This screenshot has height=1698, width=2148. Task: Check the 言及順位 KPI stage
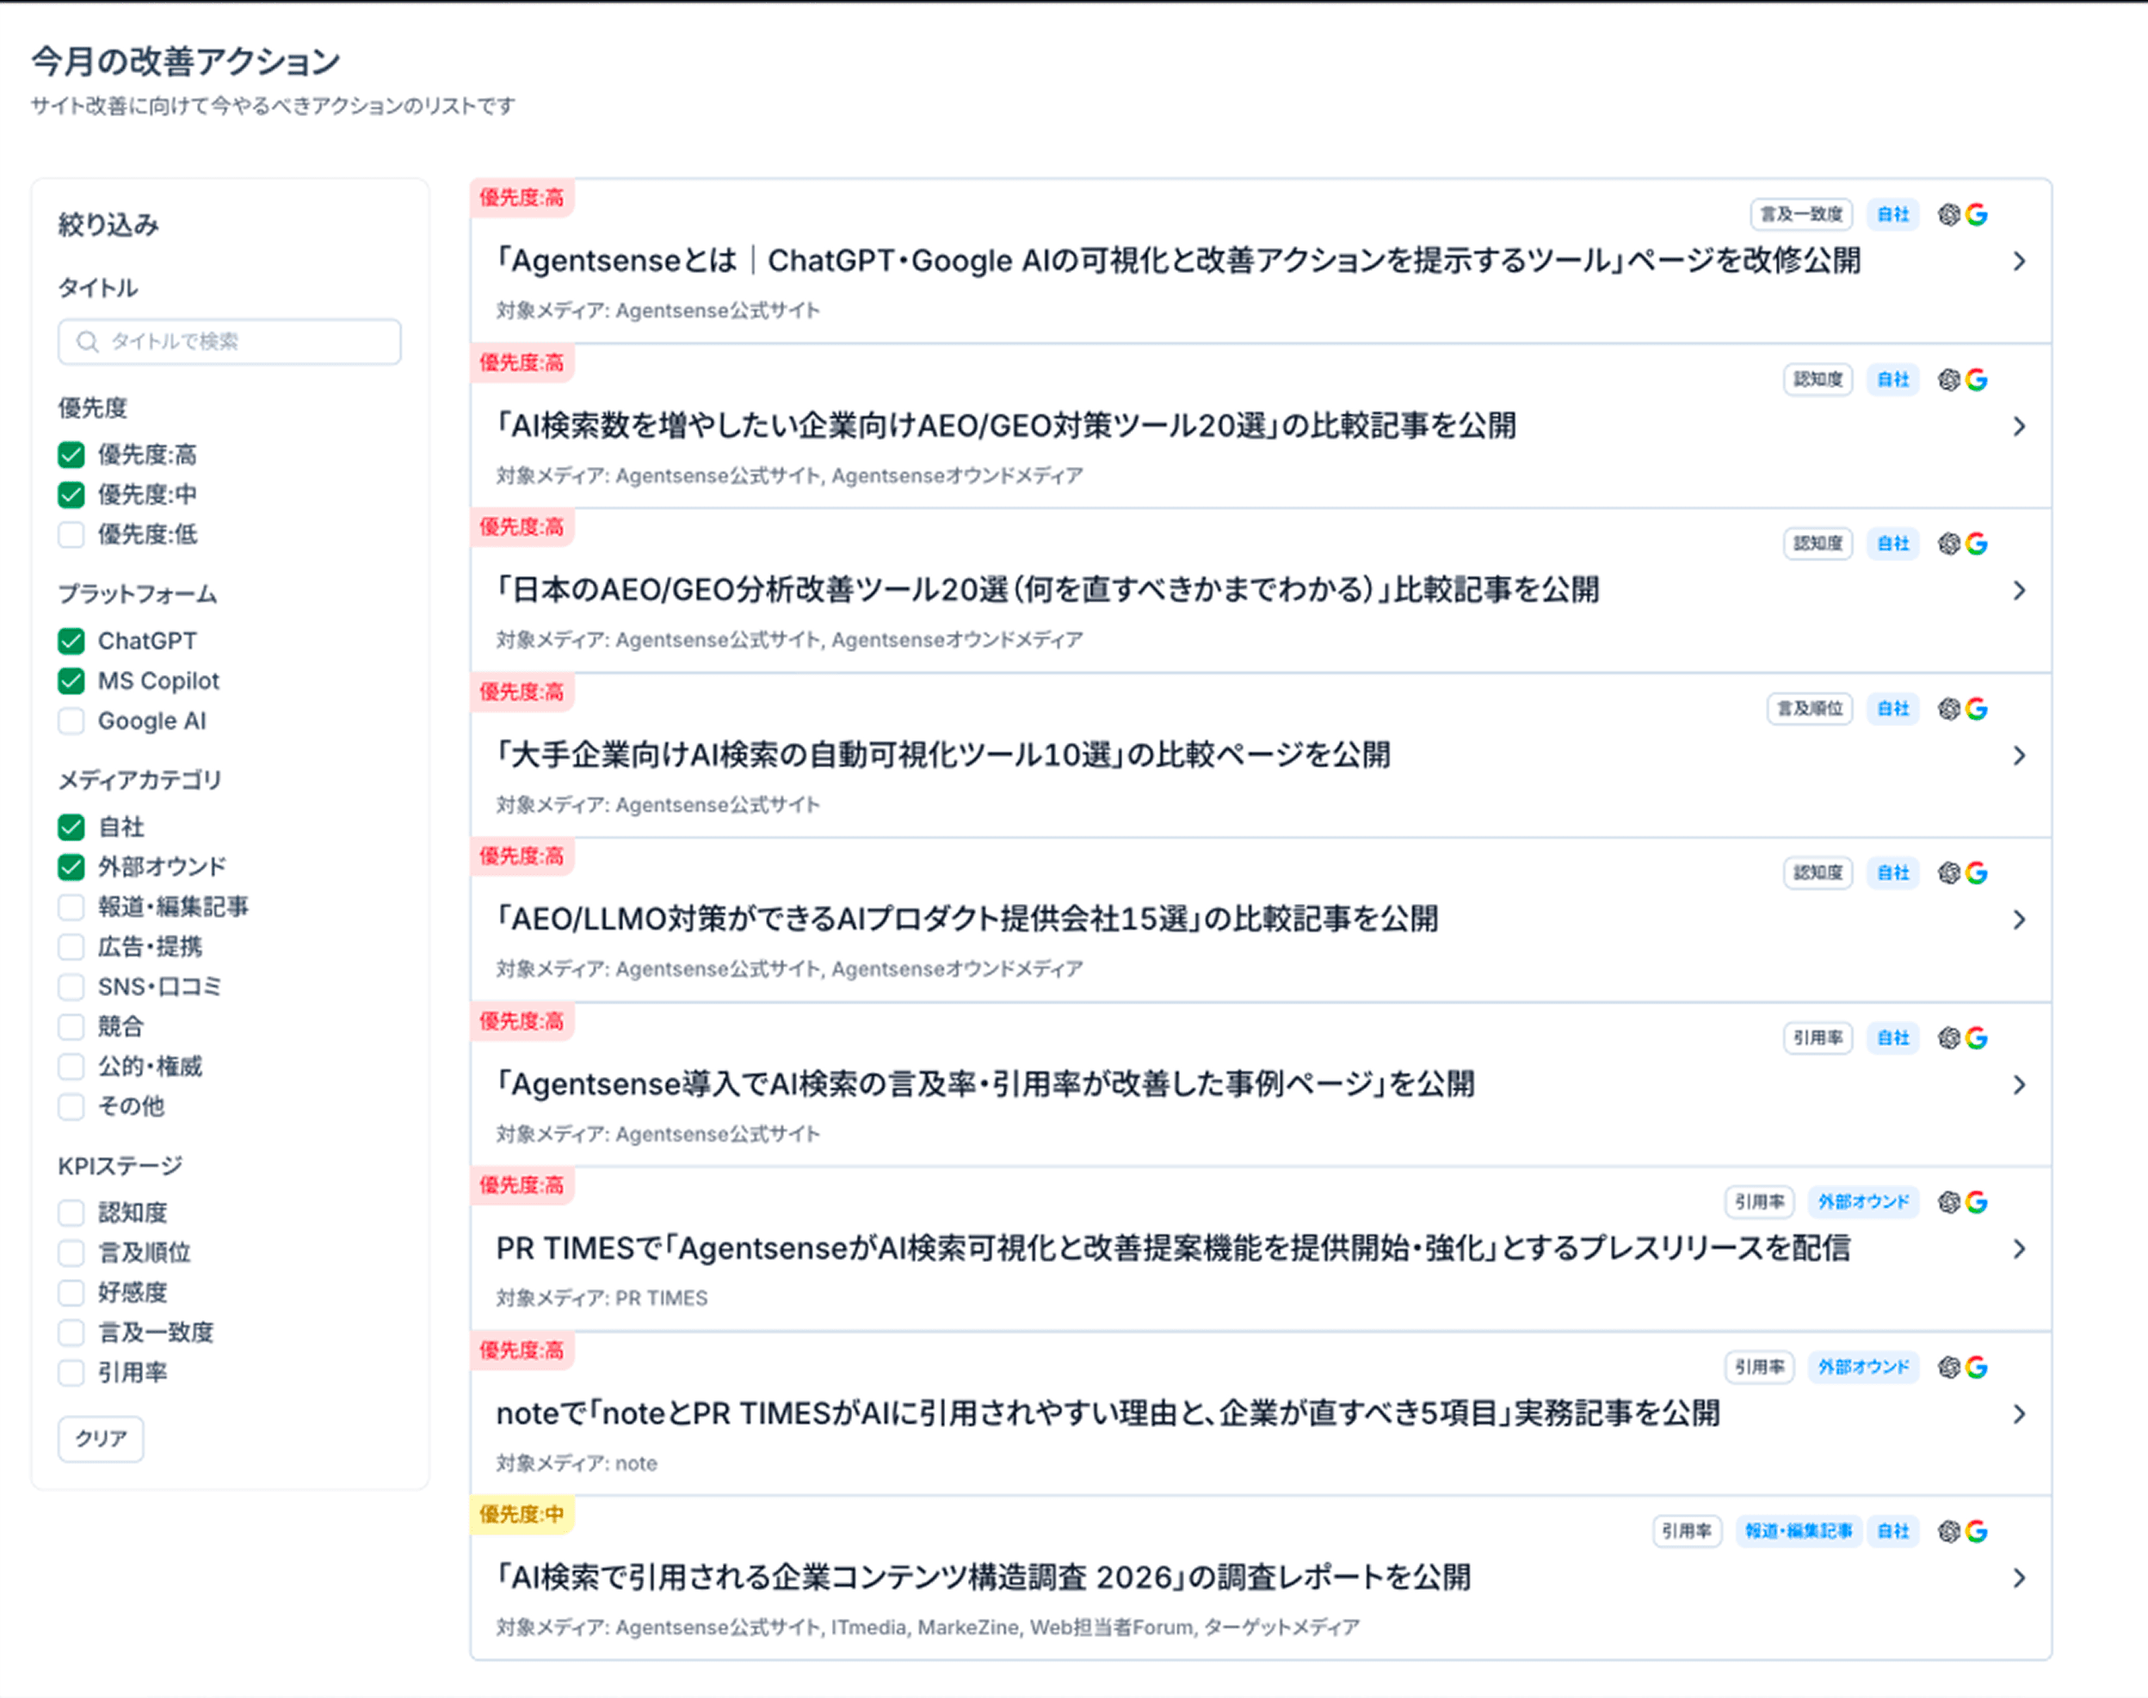tap(71, 1252)
